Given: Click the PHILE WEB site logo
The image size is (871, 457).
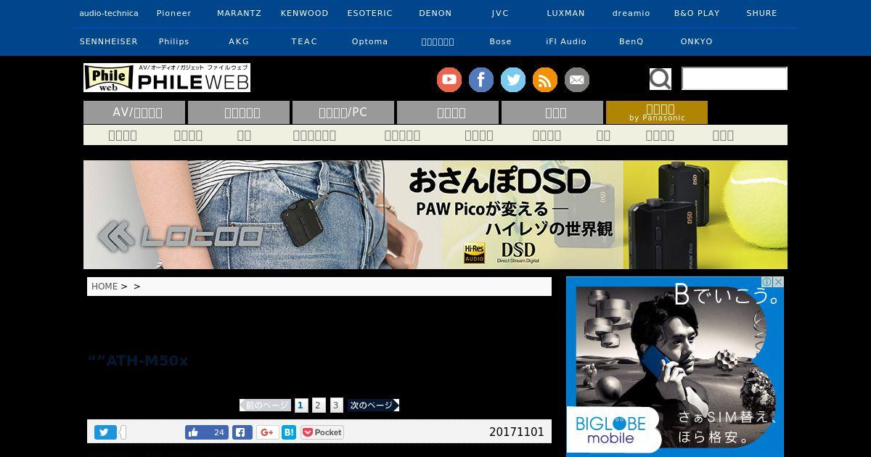Looking at the screenshot, I should coord(167,78).
